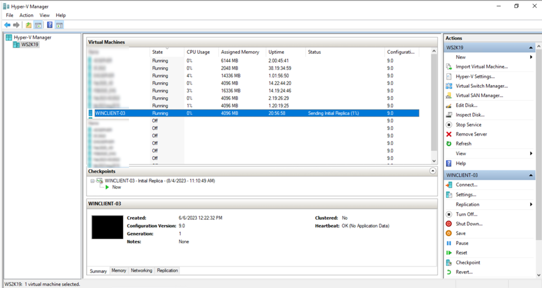
Task: Sort by the Uptime column header
Action: [286, 52]
